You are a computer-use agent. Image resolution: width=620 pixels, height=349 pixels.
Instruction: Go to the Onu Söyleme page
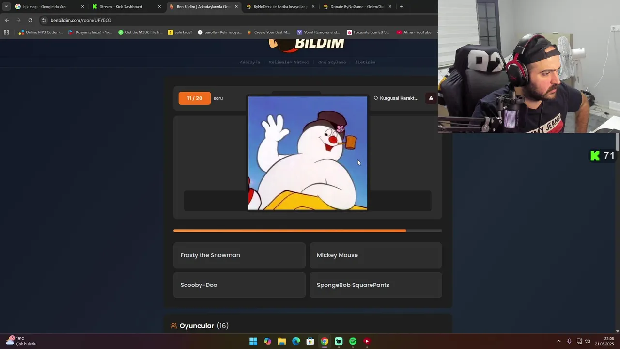pyautogui.click(x=332, y=62)
